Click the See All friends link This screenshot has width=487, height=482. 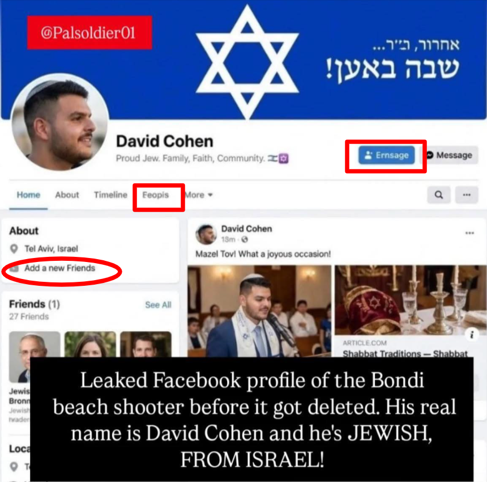(158, 305)
